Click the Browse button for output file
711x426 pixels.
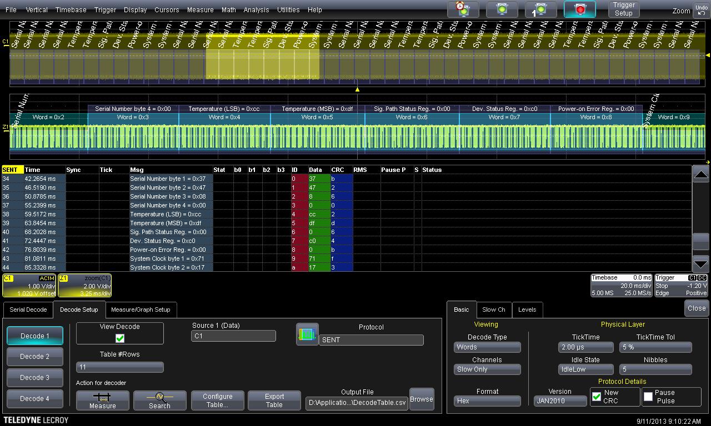[421, 399]
